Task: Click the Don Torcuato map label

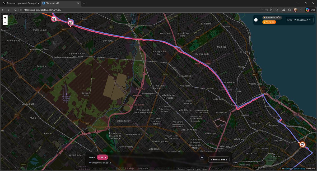Action: [109, 41]
